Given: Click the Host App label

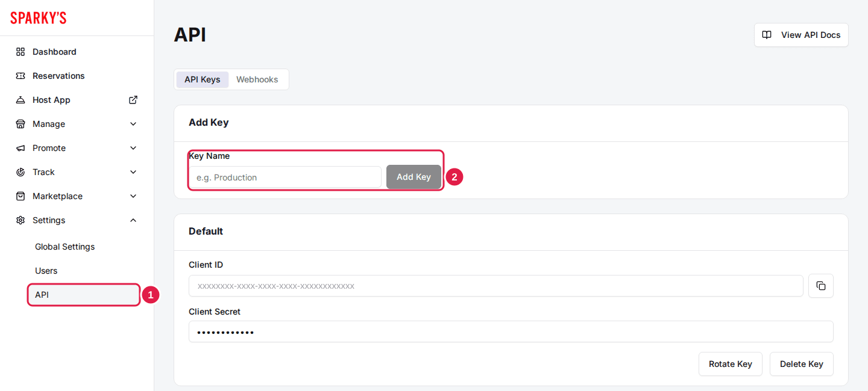Looking at the screenshot, I should point(51,100).
